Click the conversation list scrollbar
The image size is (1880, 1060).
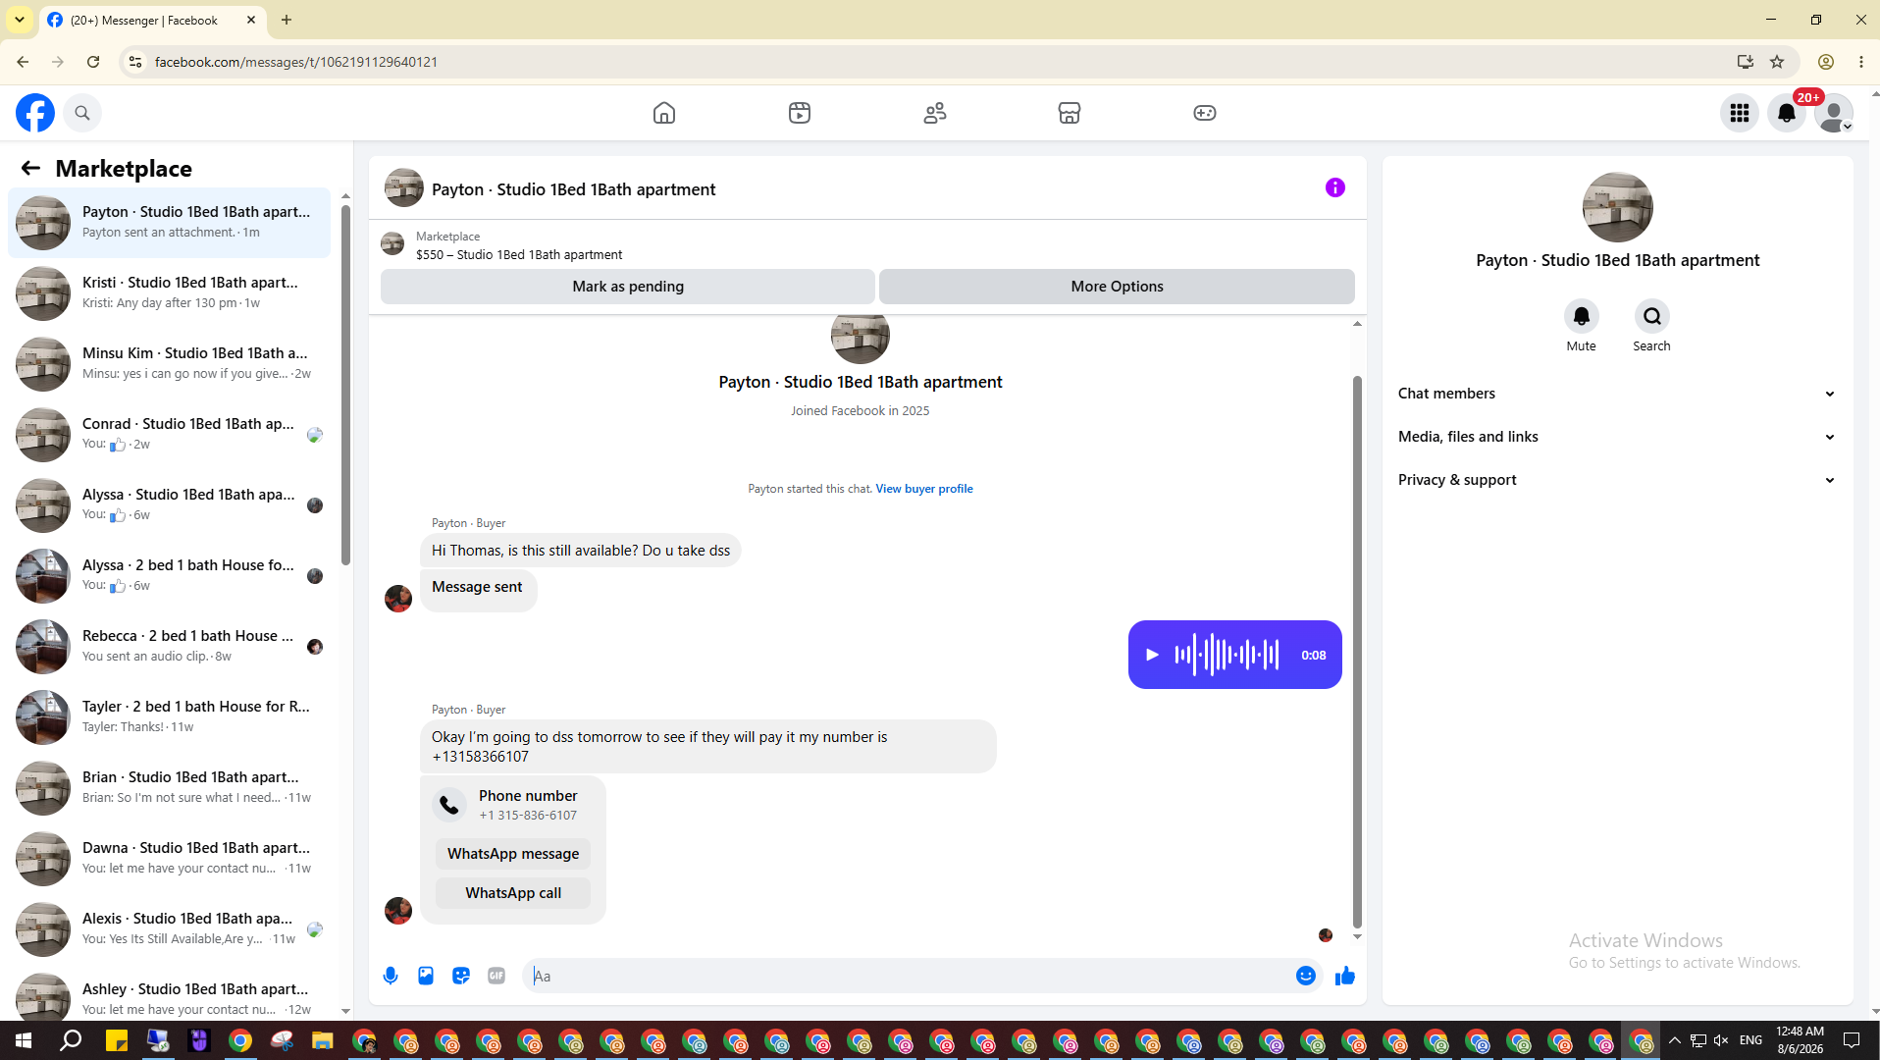coord(345,385)
